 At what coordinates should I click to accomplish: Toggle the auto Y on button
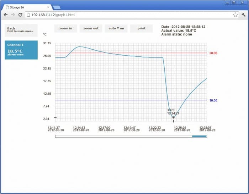pyautogui.click(x=116, y=28)
